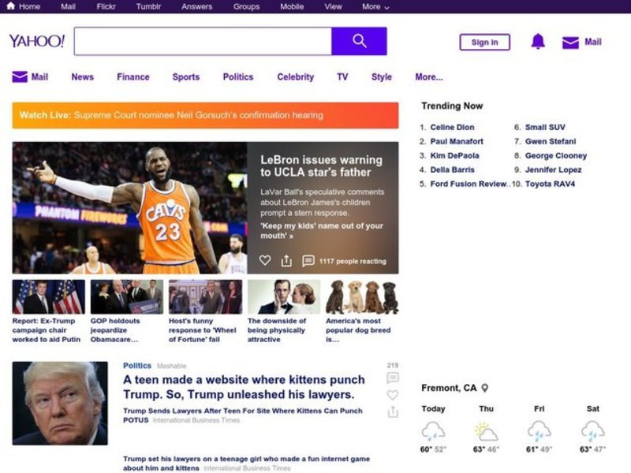Screen dimensions: 631x473
Task: Expand the More dropdown in top bar
Action: 375,6
